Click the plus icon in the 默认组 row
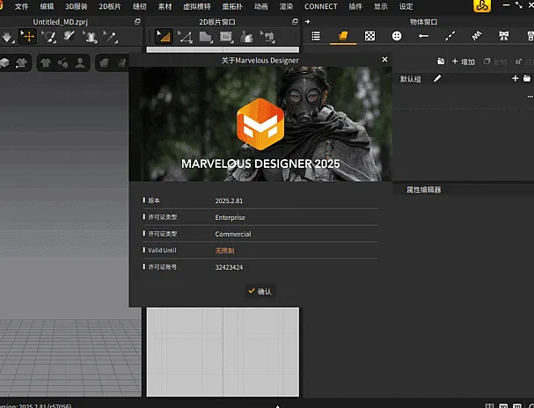The width and height of the screenshot is (534, 408). (x=515, y=78)
